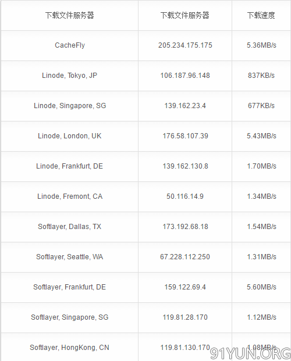
Task: Click the Linode, Singapore, SG entry
Action: click(x=70, y=106)
